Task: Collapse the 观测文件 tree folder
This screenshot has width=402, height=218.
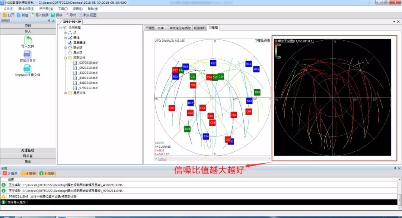Action: coord(66,58)
